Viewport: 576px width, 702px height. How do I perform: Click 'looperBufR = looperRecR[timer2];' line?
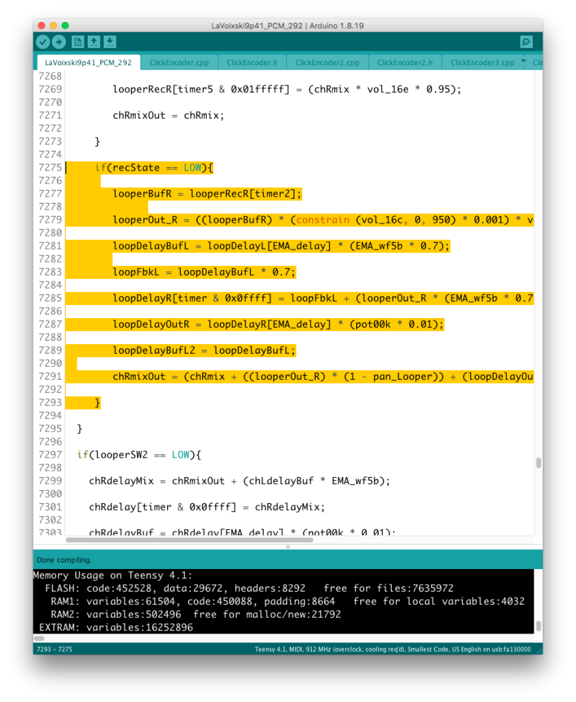(x=207, y=193)
